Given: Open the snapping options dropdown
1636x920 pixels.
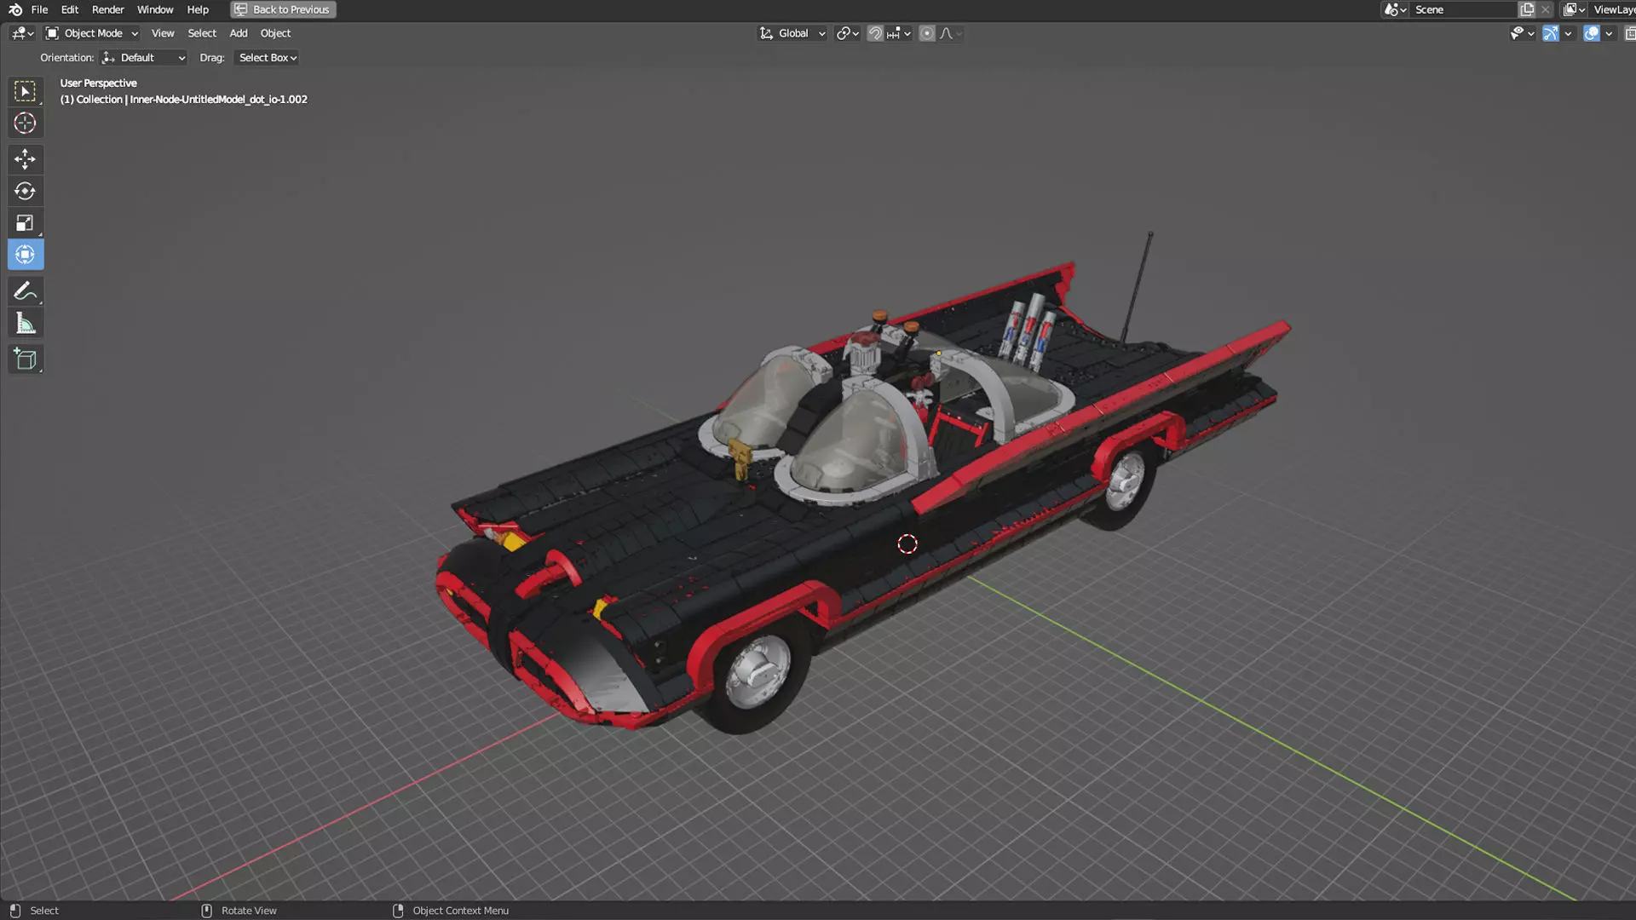Looking at the screenshot, I should click(899, 33).
